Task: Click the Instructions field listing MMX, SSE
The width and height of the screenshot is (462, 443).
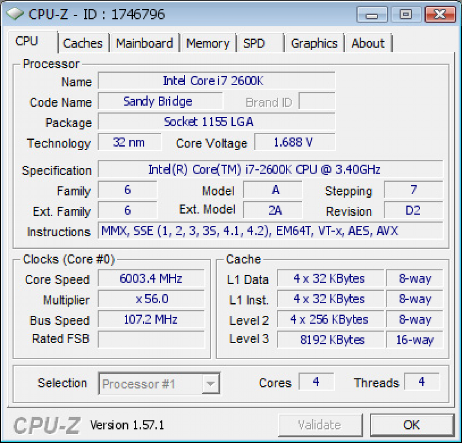Action: click(270, 231)
